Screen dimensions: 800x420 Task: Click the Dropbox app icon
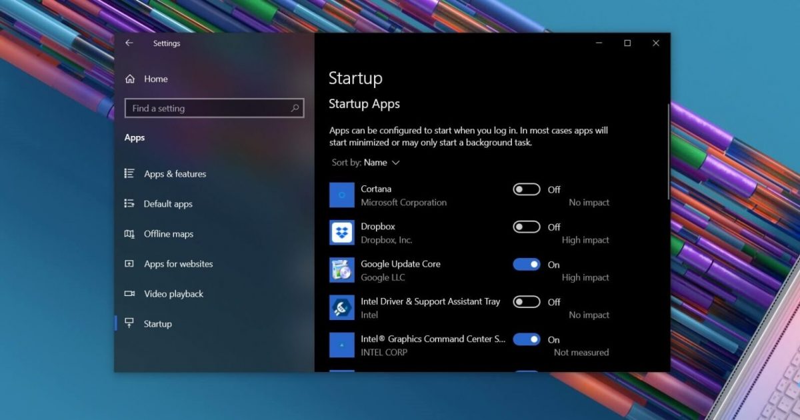click(342, 233)
